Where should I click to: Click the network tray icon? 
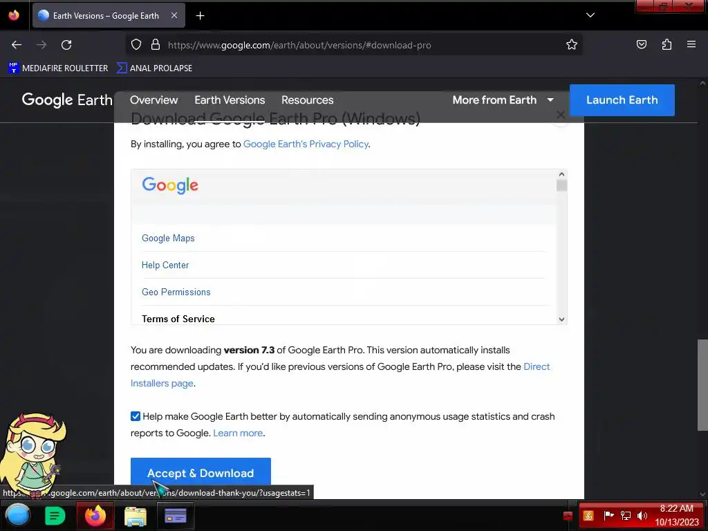coord(626,516)
